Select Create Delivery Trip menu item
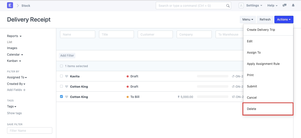 261,30
